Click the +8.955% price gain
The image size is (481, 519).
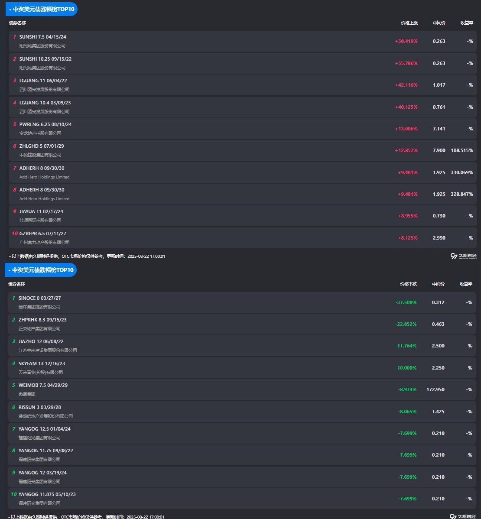(407, 216)
